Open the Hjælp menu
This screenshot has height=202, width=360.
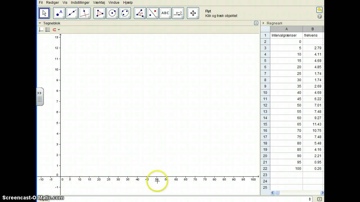click(128, 3)
